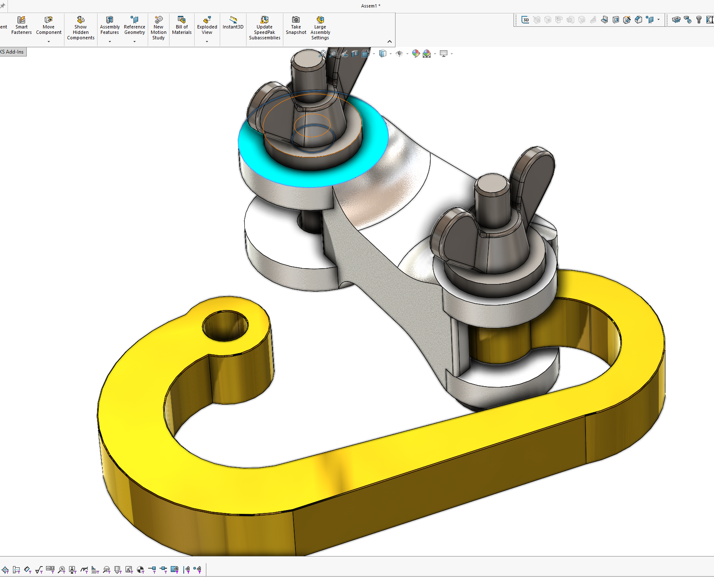The height and width of the screenshot is (577, 714).
Task: Click Previous View icon
Action: pos(344,54)
